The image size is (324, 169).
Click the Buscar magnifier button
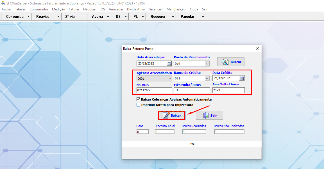pos(231,62)
